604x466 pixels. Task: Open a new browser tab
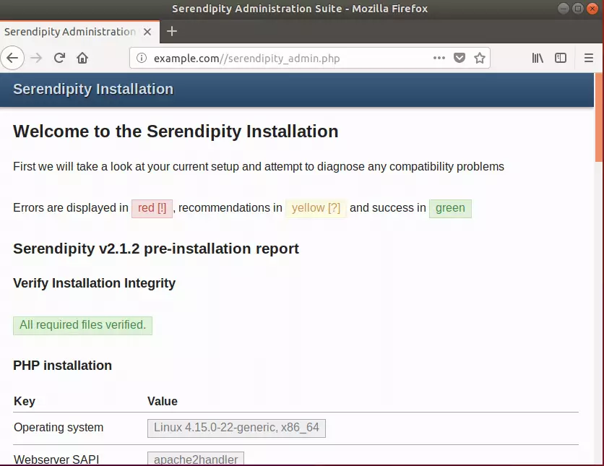(172, 31)
